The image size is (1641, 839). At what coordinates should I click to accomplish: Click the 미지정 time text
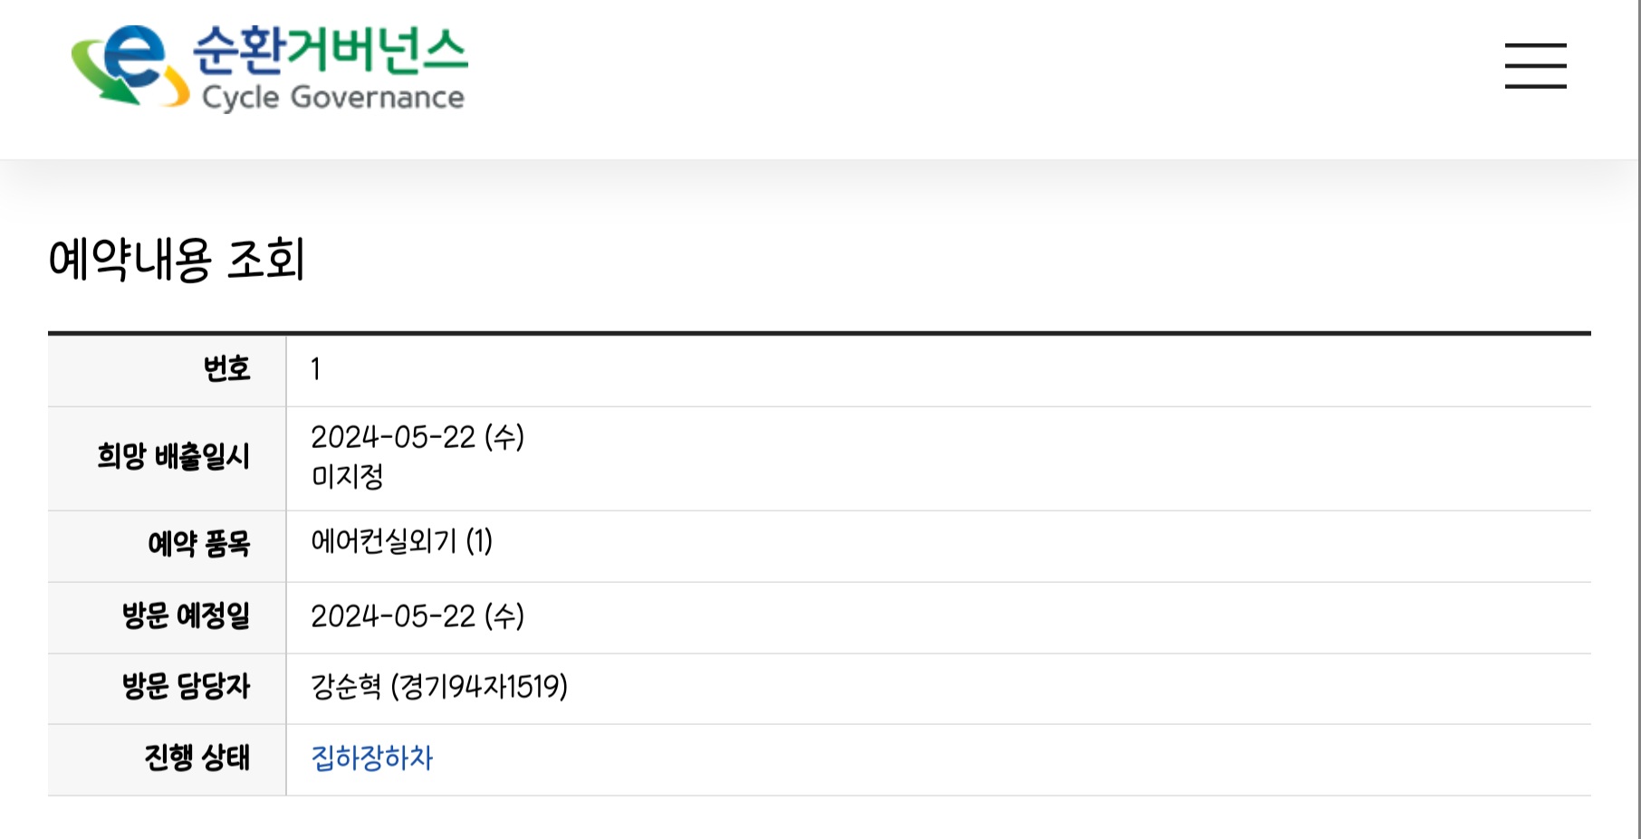click(347, 476)
